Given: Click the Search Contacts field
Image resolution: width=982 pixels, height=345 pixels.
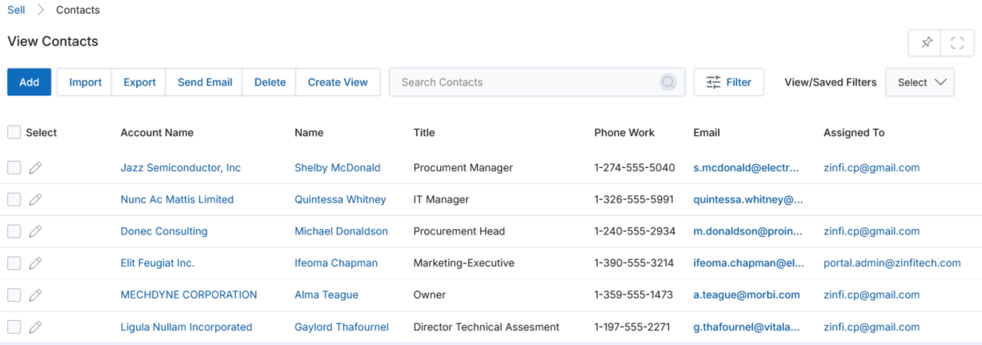Looking at the screenshot, I should click(537, 82).
